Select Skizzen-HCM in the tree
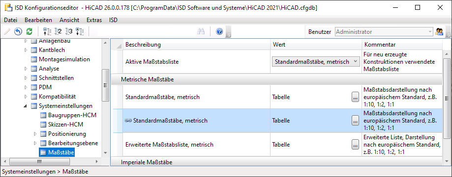 pyautogui.click(x=65, y=125)
